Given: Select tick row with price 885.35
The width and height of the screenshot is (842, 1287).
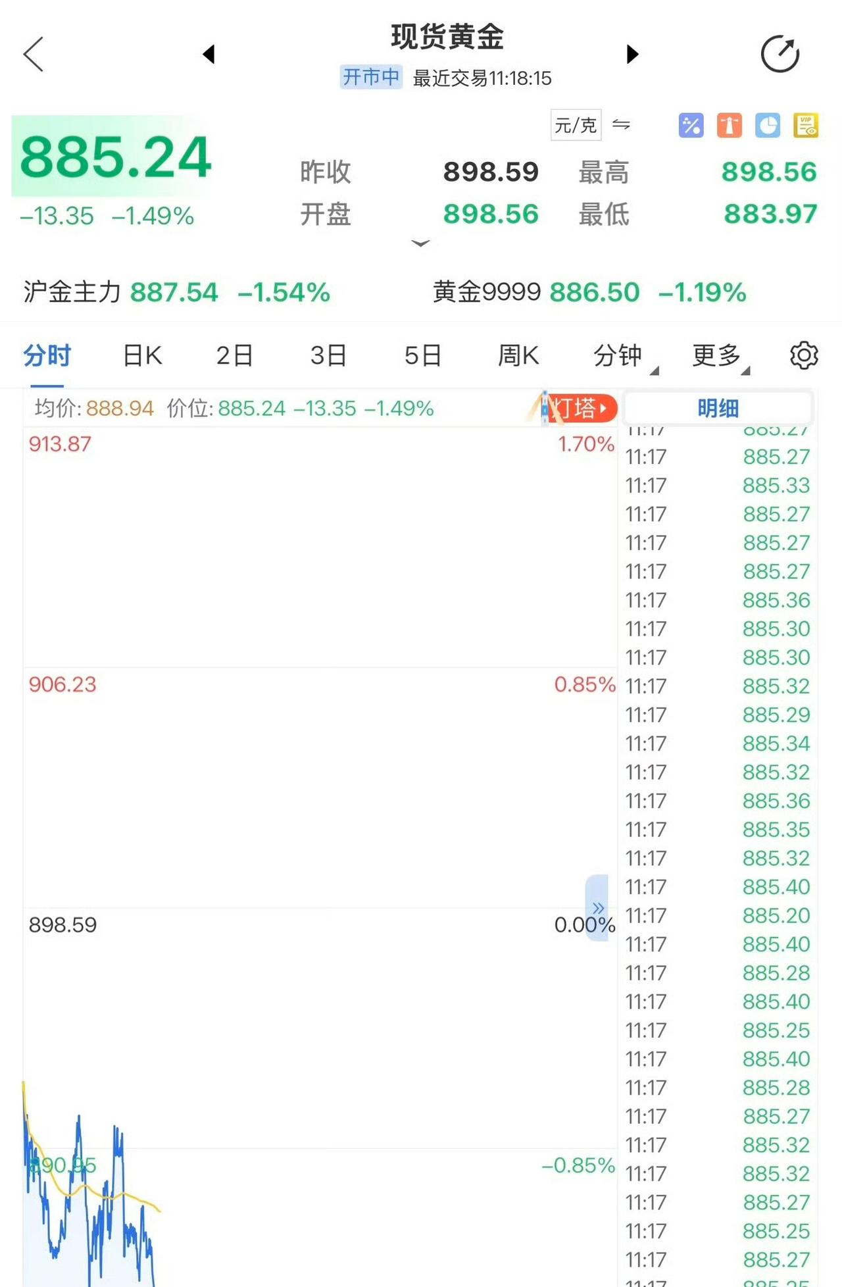Looking at the screenshot, I should click(x=718, y=830).
